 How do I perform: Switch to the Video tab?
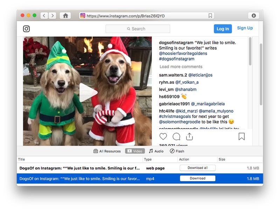(x=135, y=151)
